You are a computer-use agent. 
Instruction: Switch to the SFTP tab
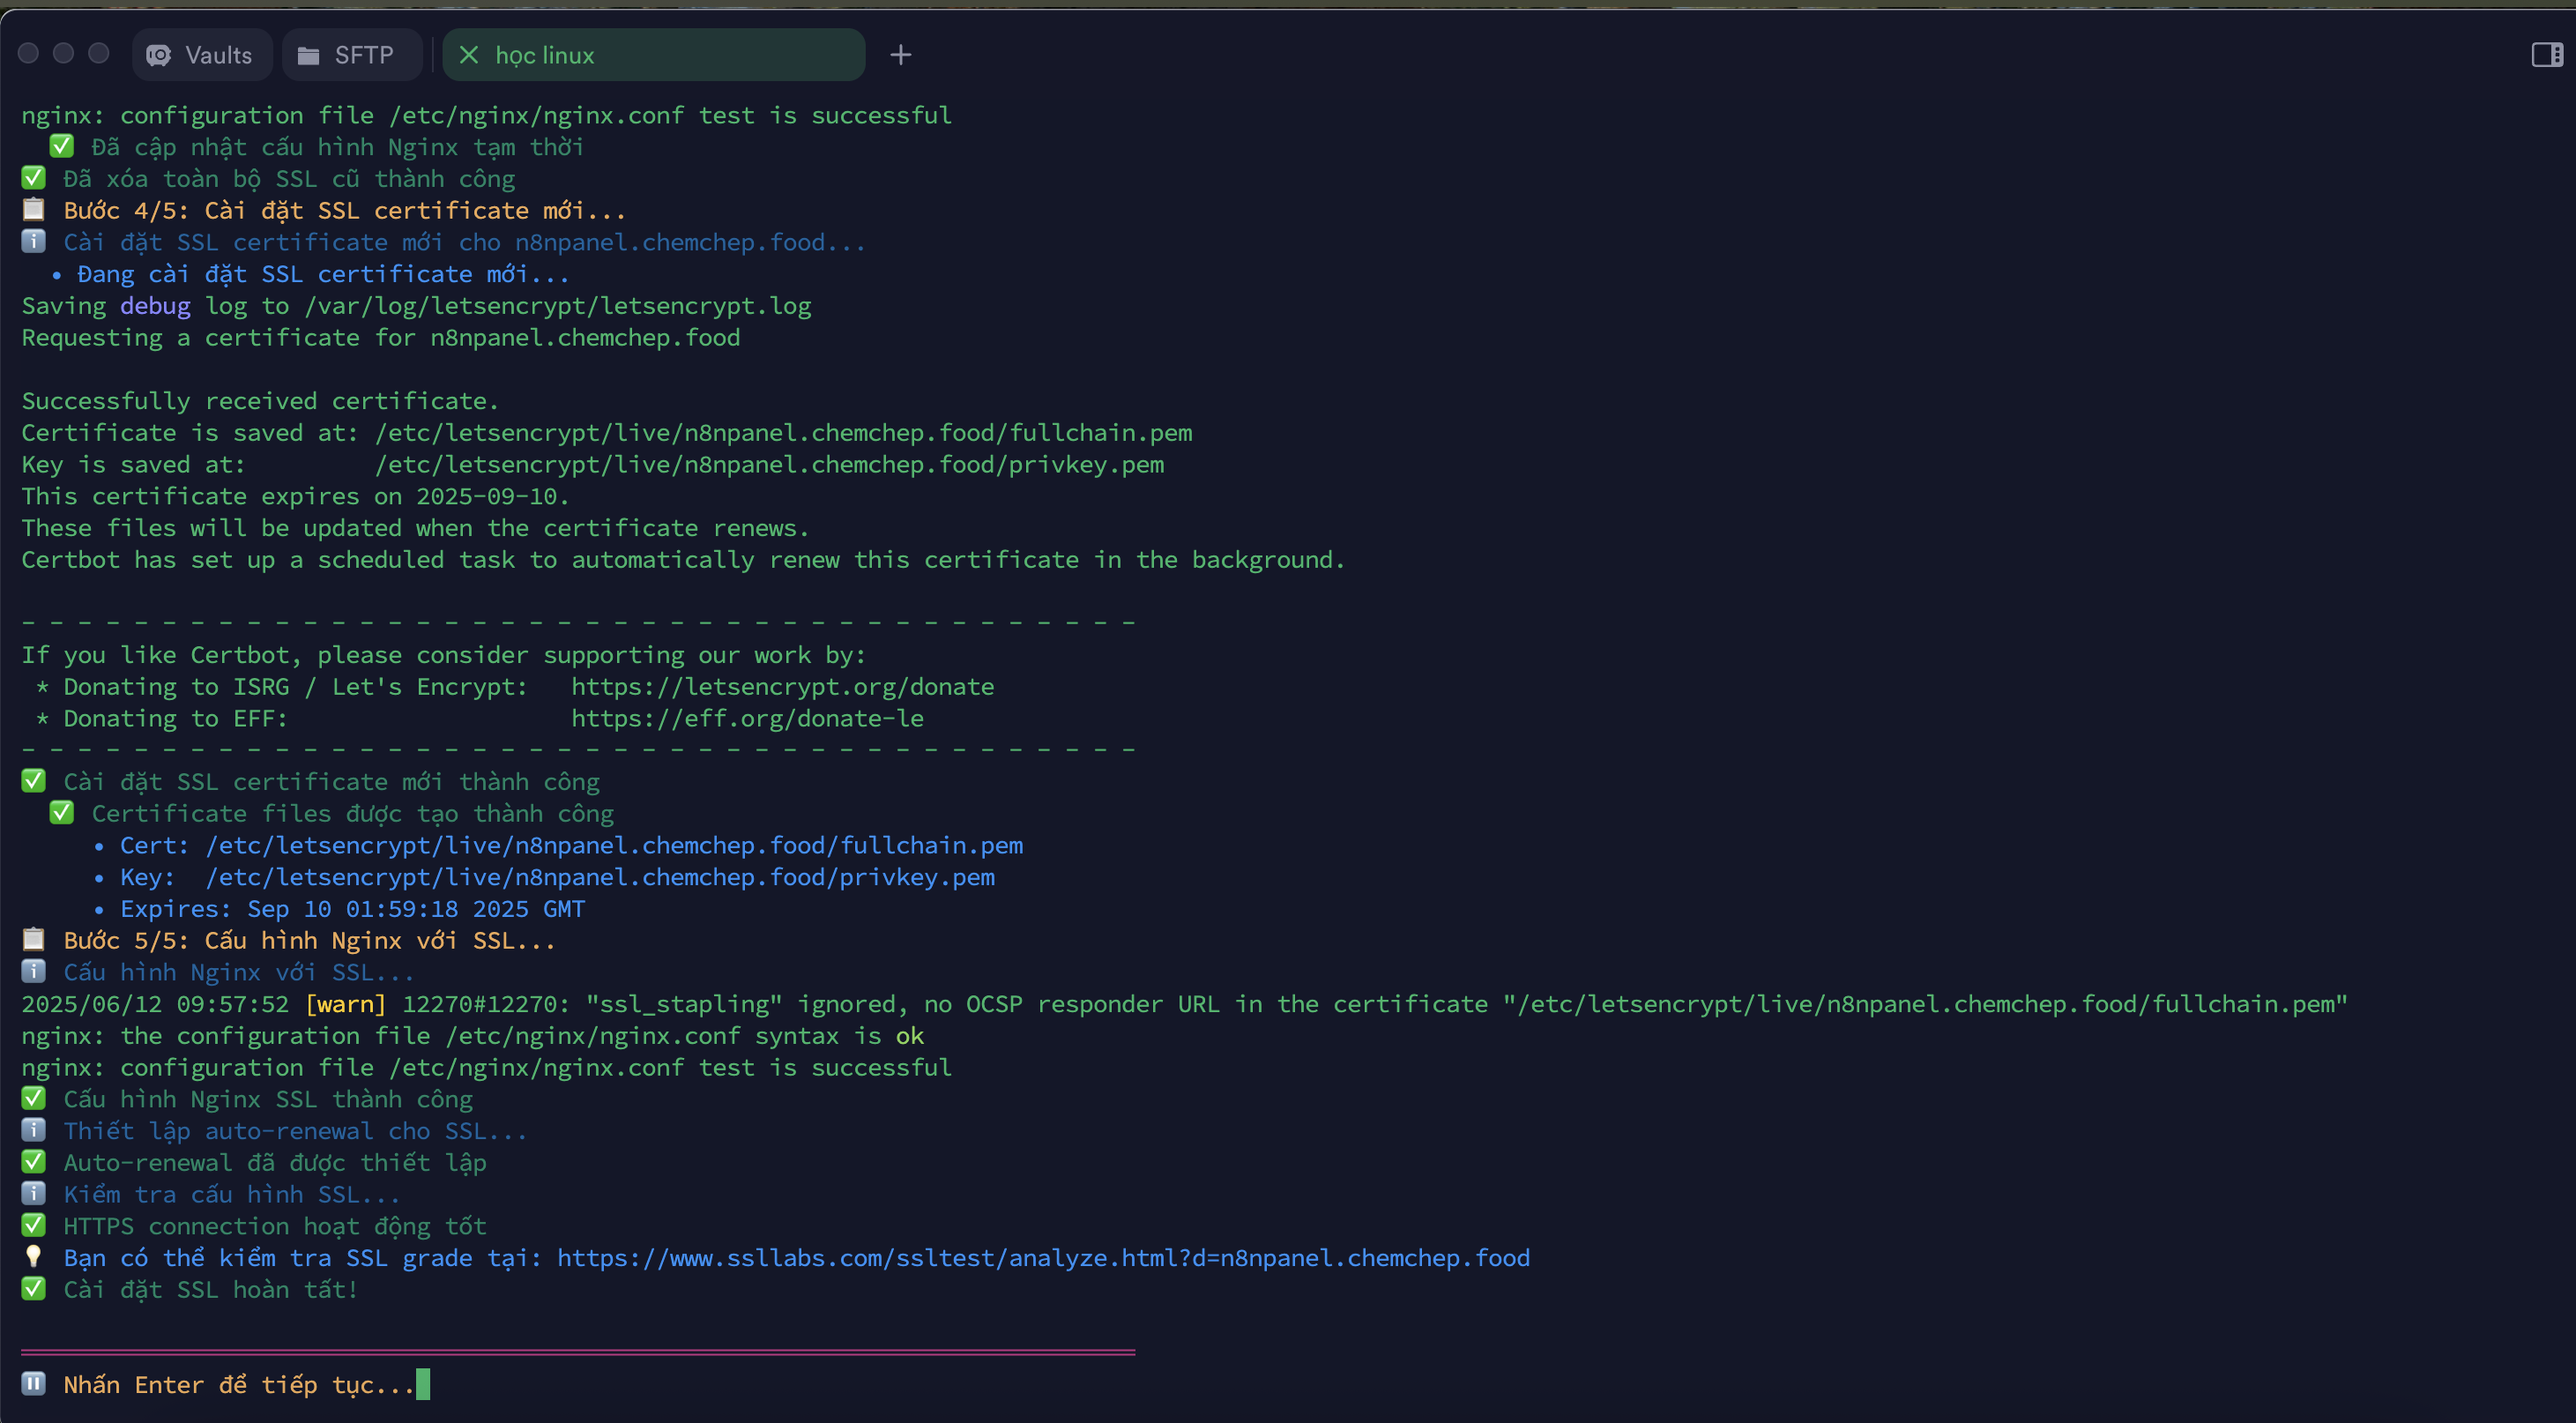pos(350,55)
